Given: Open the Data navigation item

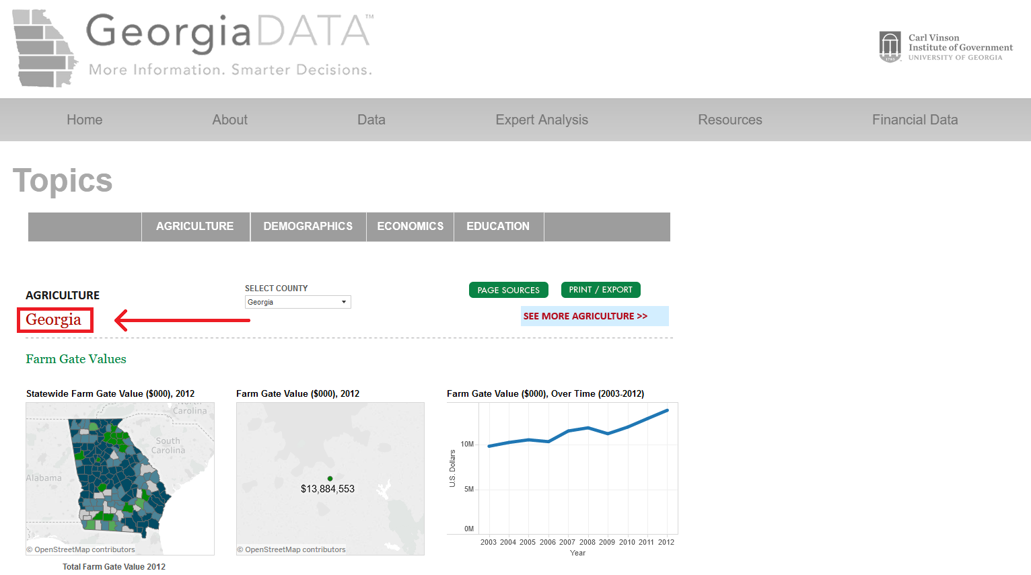Looking at the screenshot, I should 371,120.
